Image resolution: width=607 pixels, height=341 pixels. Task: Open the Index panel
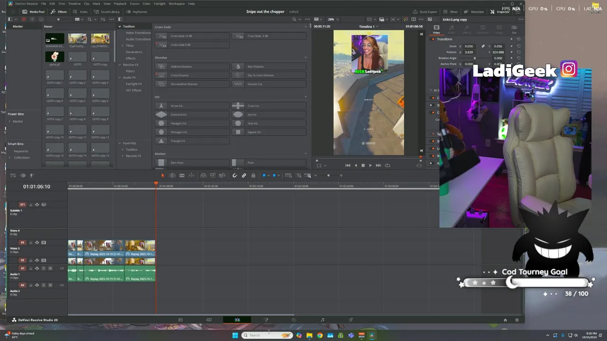[x=81, y=11]
